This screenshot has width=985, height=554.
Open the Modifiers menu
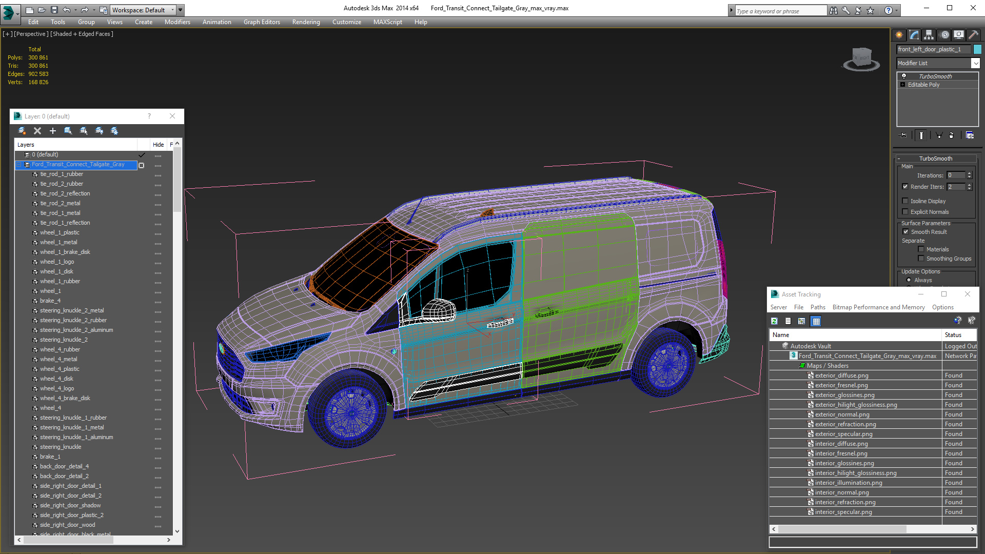178,22
